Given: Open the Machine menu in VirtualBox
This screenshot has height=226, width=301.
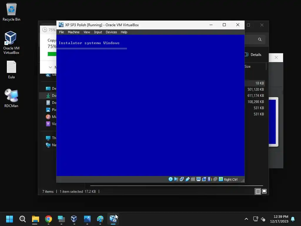Looking at the screenshot, I should click(73, 32).
